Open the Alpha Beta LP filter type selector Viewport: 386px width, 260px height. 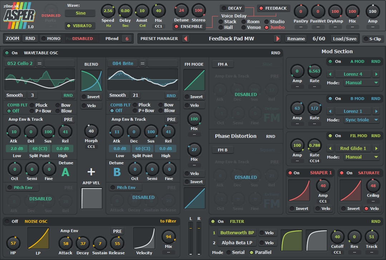pos(237,243)
